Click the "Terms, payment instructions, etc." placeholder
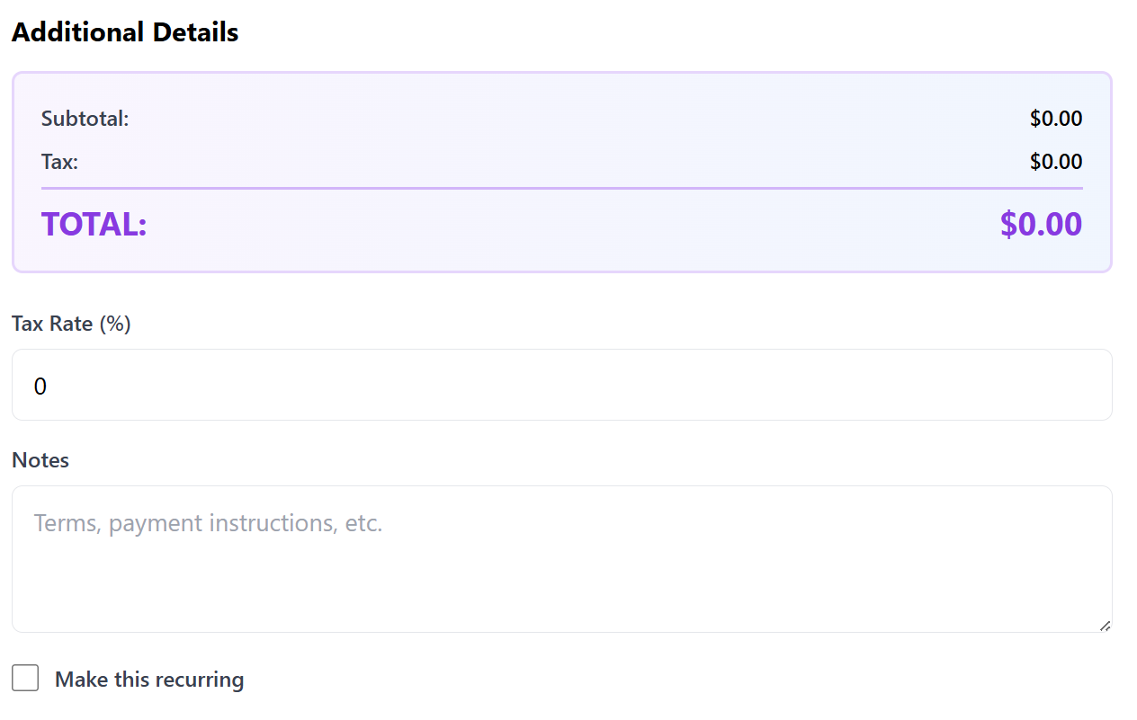Viewport: 1137px width, 720px height. pyautogui.click(x=208, y=523)
